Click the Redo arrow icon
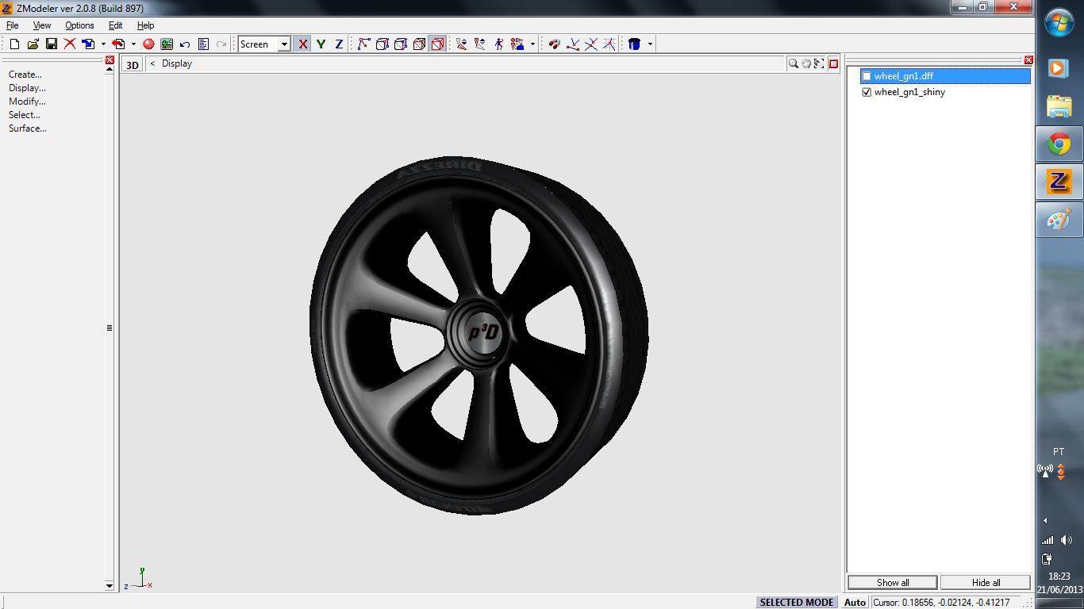 (x=221, y=44)
